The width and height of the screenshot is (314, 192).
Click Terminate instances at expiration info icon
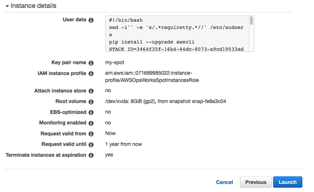tap(91, 155)
